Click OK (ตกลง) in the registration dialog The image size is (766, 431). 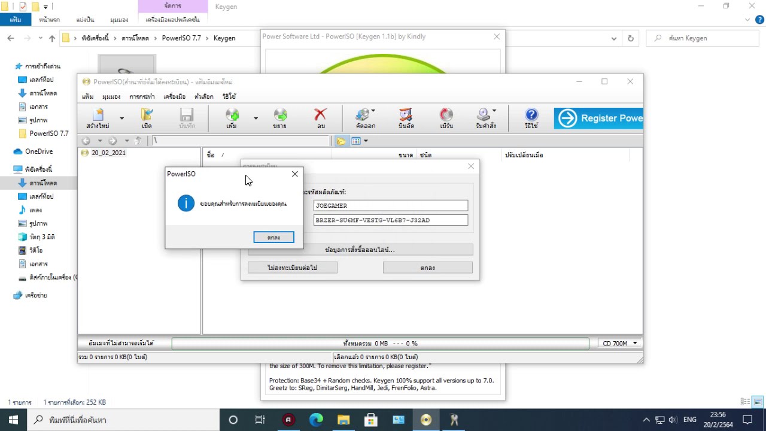(427, 268)
